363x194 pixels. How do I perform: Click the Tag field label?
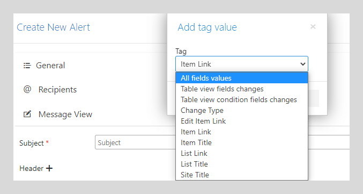coord(181,51)
